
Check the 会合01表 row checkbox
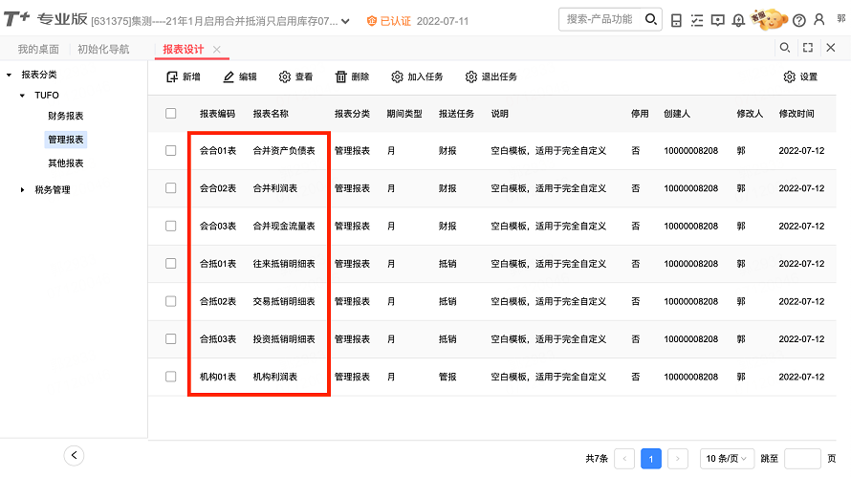pyautogui.click(x=171, y=150)
